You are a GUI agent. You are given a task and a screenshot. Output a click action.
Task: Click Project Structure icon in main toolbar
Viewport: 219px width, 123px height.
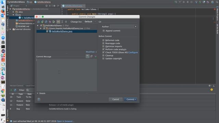(212, 2)
